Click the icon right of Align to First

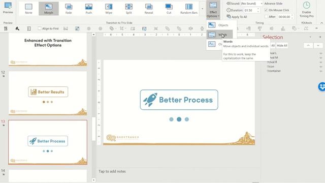point(66,28)
